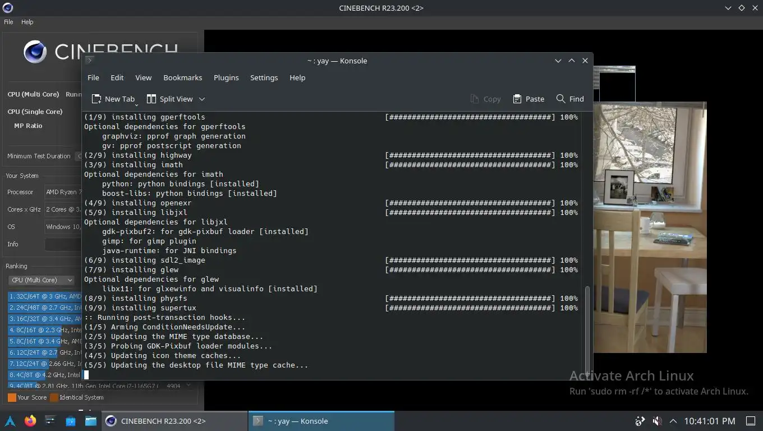Viewport: 763px width, 431px height.
Task: Click the Show Desktop icon in taskbar
Action: click(751, 421)
